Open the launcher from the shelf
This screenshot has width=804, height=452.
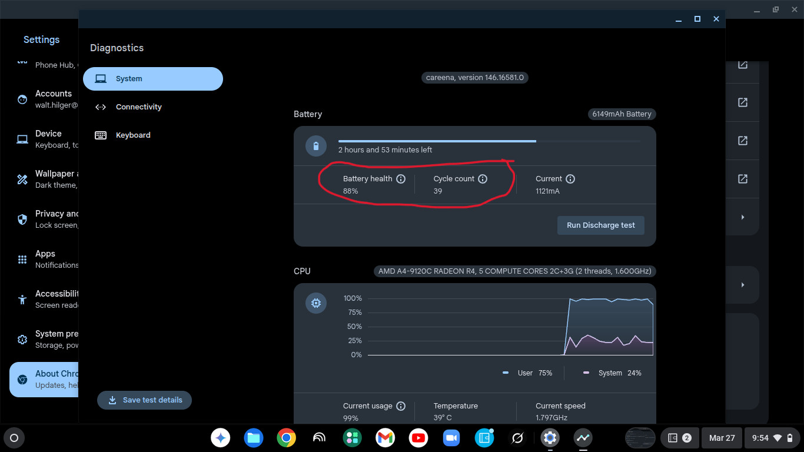click(14, 438)
